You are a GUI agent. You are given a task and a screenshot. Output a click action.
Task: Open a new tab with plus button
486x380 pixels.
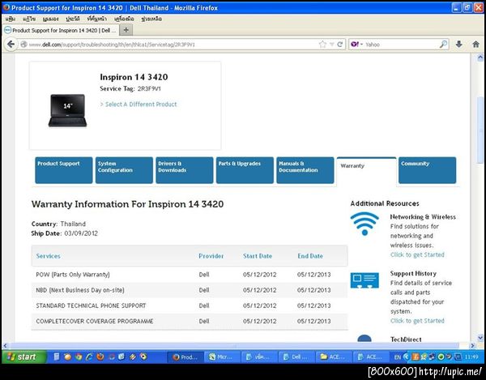click(x=126, y=30)
